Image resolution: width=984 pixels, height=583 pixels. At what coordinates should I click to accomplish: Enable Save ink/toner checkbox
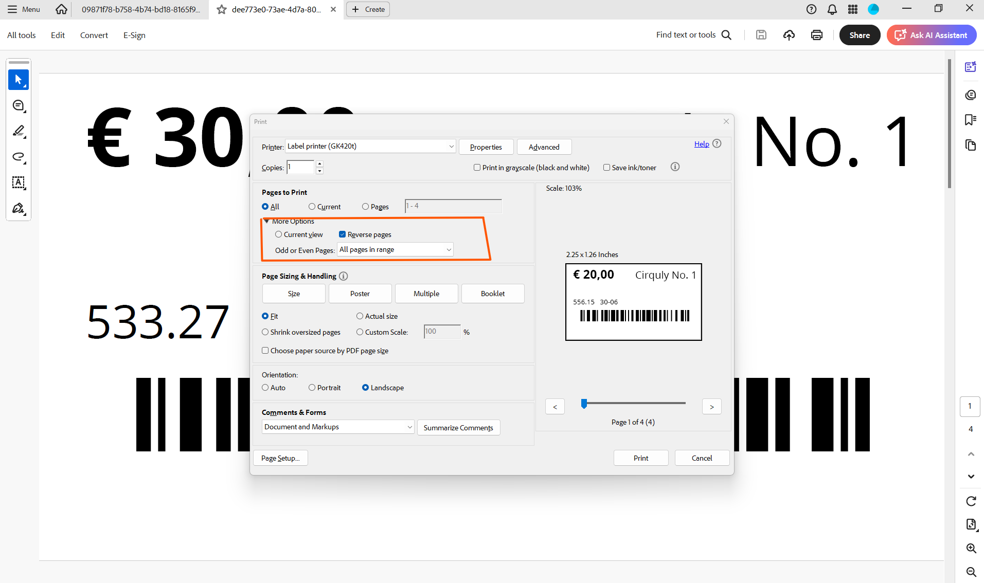(x=607, y=168)
